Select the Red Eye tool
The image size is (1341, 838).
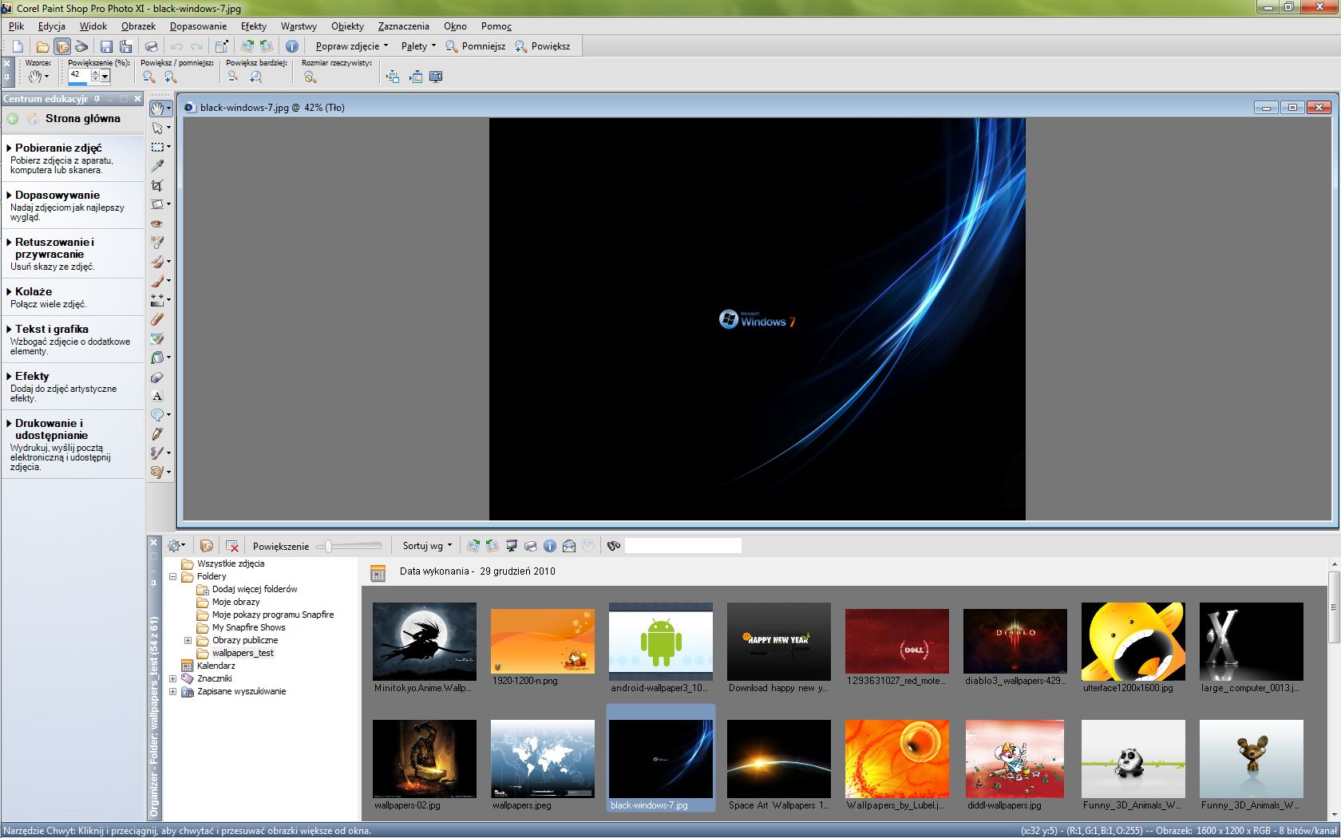[x=158, y=223]
